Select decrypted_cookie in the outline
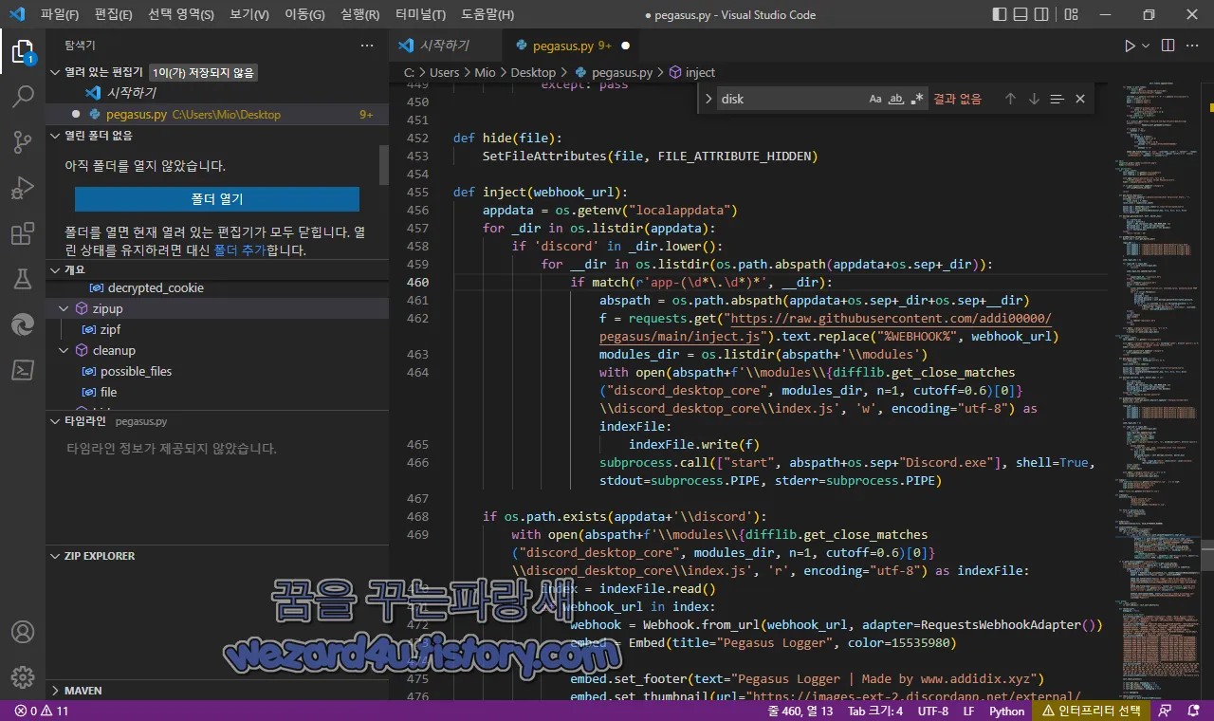The image size is (1214, 721). pyautogui.click(x=156, y=288)
